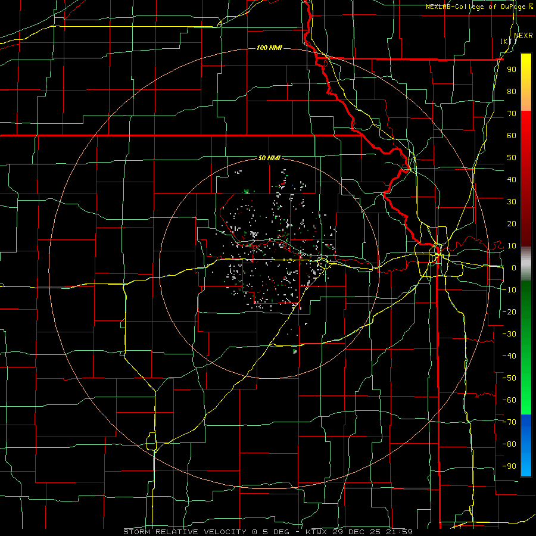Viewport: 536px width, 536px height.
Task: Click the 90 value on velocity scale
Action: pos(512,70)
